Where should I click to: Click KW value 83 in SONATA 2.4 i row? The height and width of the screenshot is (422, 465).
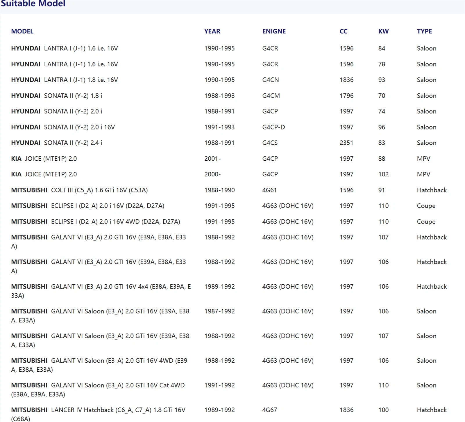pos(382,143)
